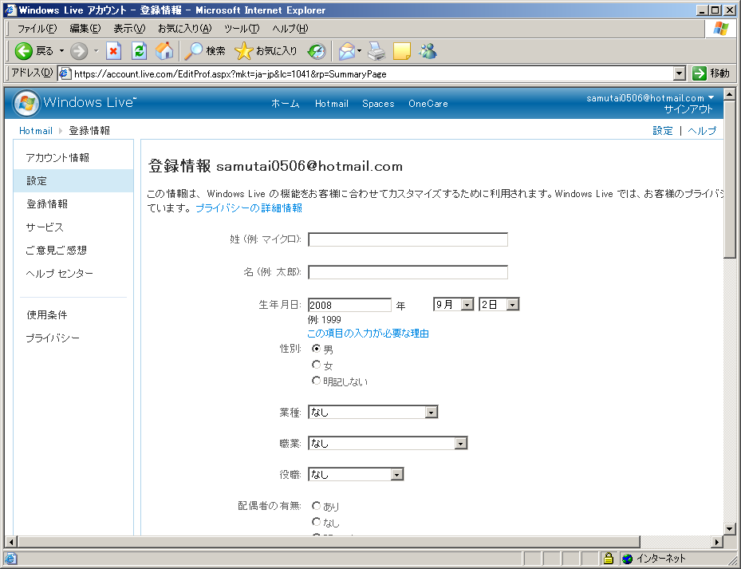Click the 姓 last name input field
Viewport: 741px width, 569px height.
click(408, 239)
